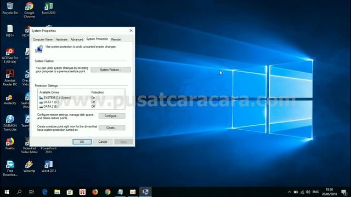This screenshot has width=351, height=197.
Task: Select the R@1n text file icon
Action: (10, 31)
